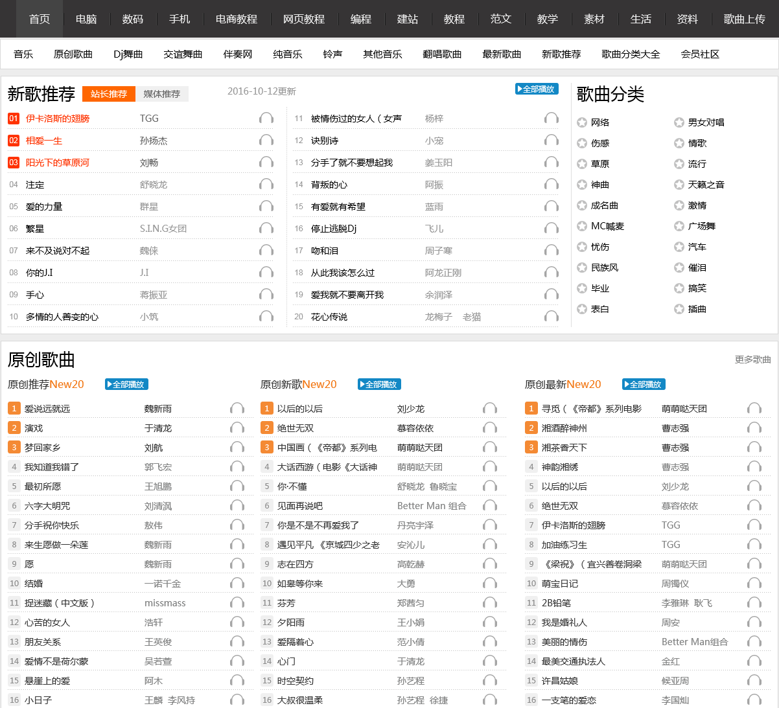Screen dimensions: 779x708
Task: Click headphone icon for 捉迷藏(中文版)
Action: pyautogui.click(x=237, y=602)
